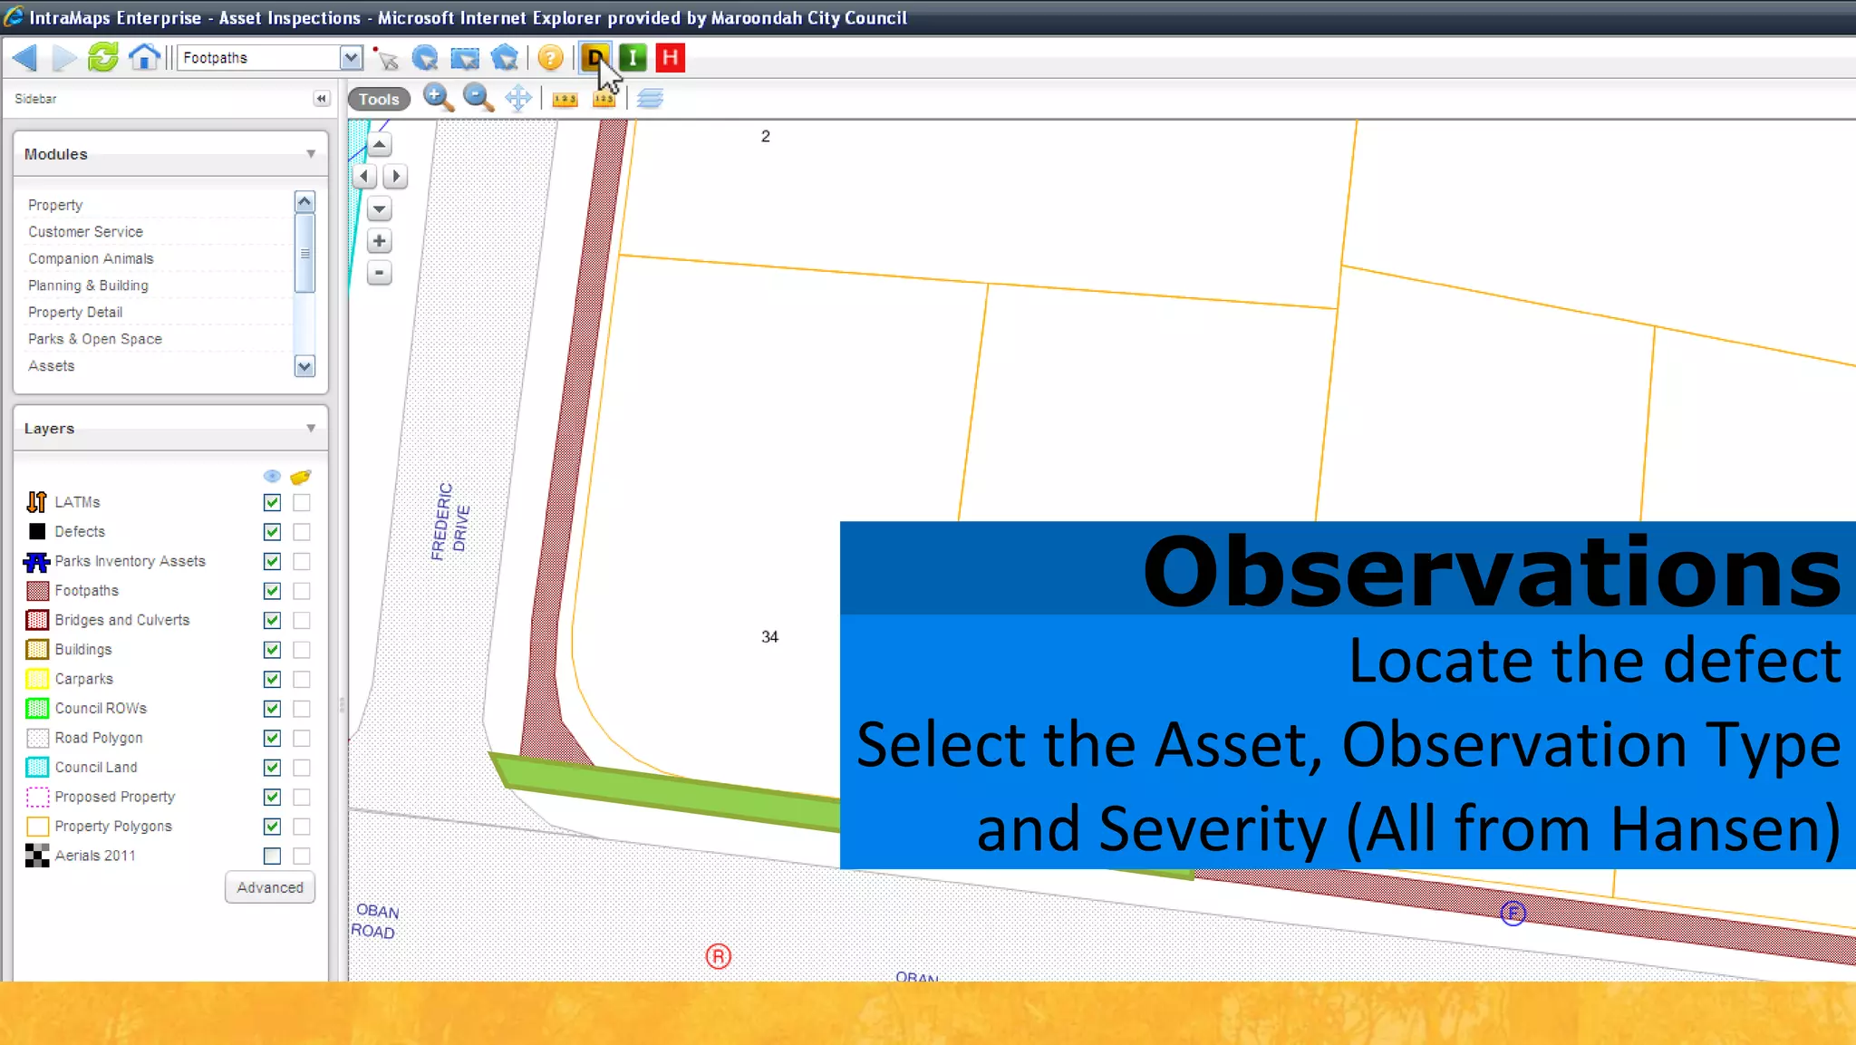Screen dimensions: 1856x1045
Task: Open the Customer Service module
Action: click(x=85, y=232)
